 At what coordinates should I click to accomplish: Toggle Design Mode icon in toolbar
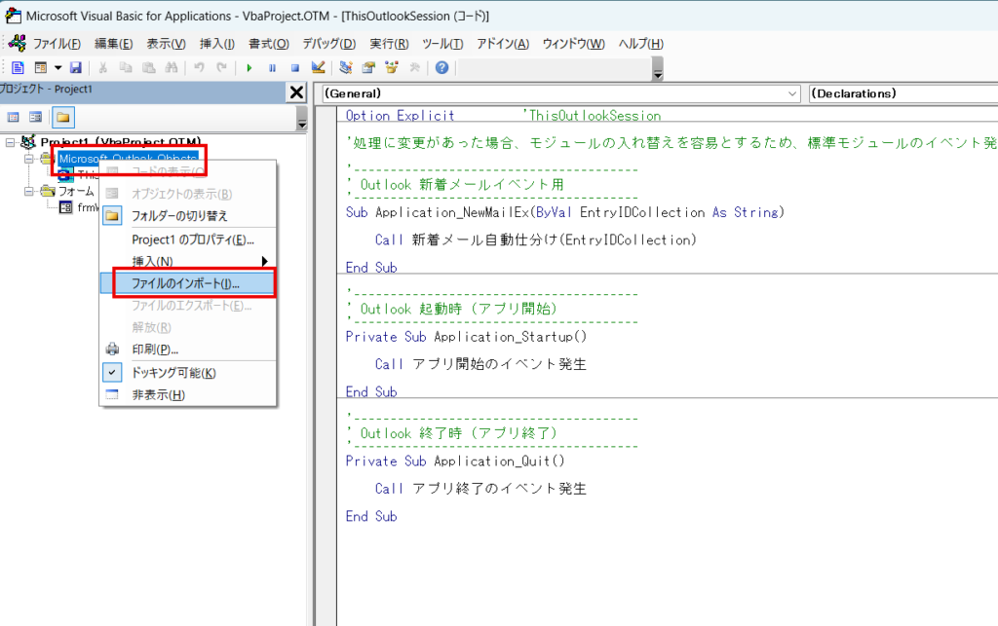(318, 68)
